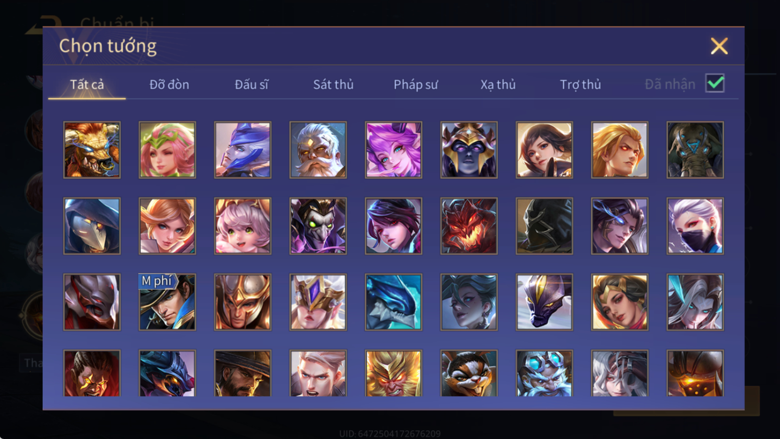Open the Trợ thủ tab
The height and width of the screenshot is (439, 780).
point(580,84)
